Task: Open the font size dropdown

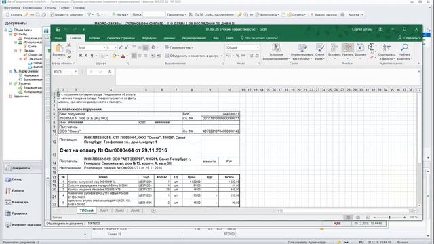Action: click(115, 47)
